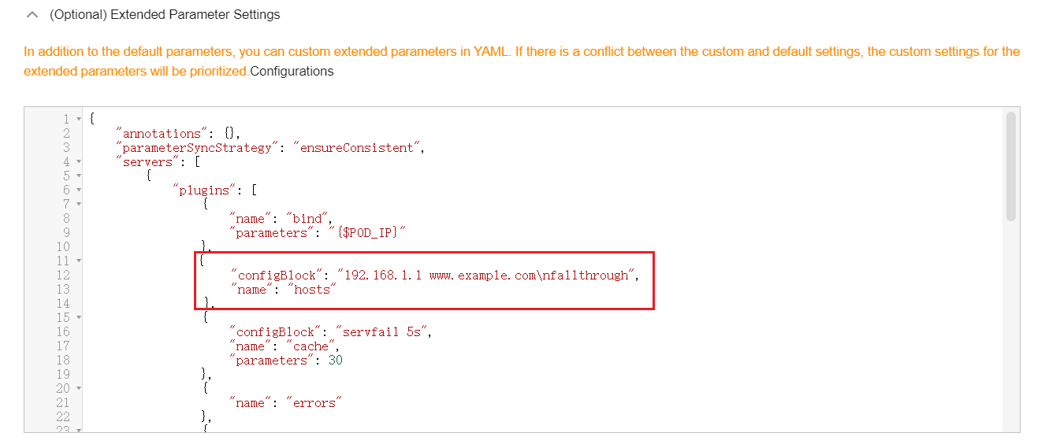Click the Configurations text after the notice
This screenshot has width=1045, height=444.
tap(292, 71)
